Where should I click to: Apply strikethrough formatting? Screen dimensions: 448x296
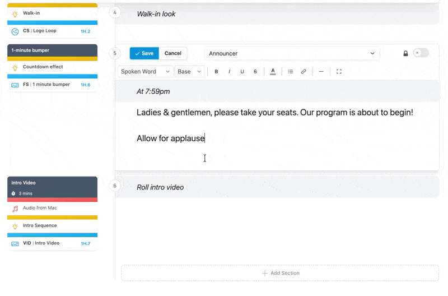point(255,72)
